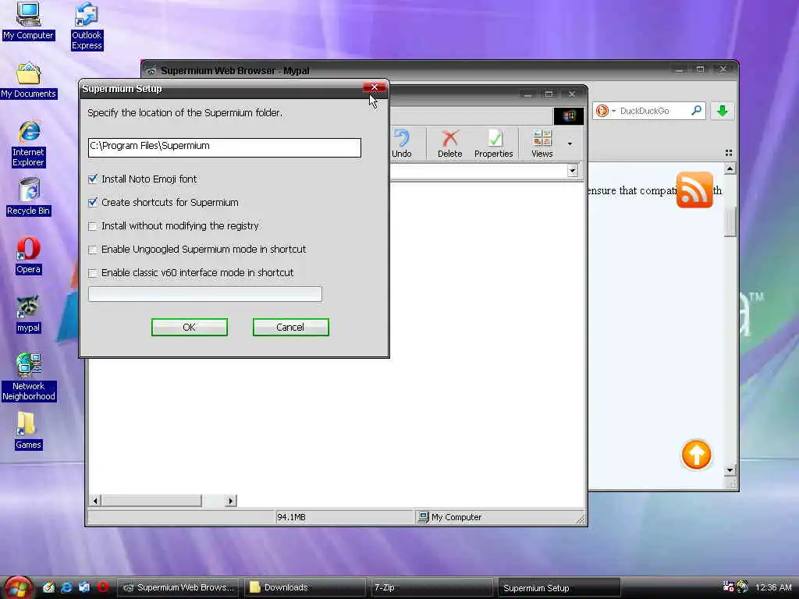Click the 12:36 AM taskbar clock
The height and width of the screenshot is (599, 799).
pyautogui.click(x=773, y=587)
